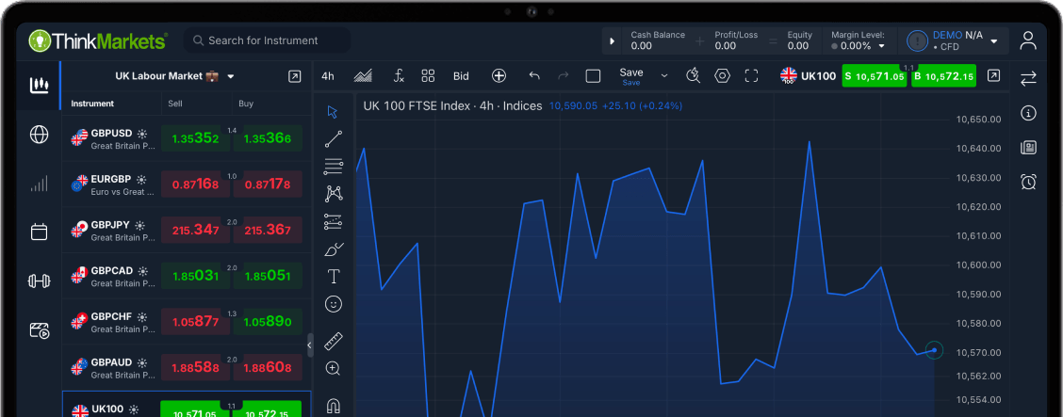Open quick search lightning magnifier icon
The width and height of the screenshot is (1063, 417).
coord(693,76)
